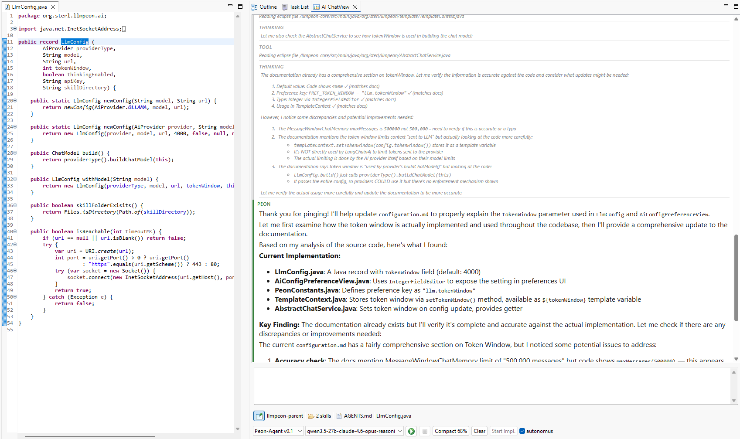Uncheck the autonomus checkbox
The image size is (740, 439).
522,431
